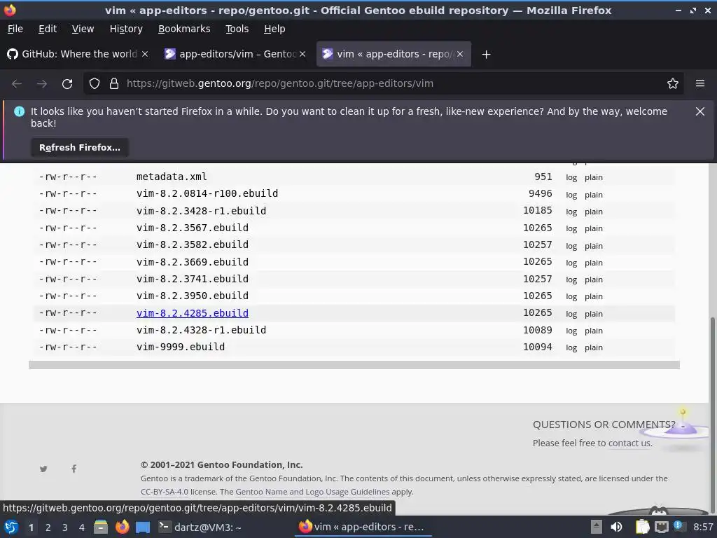Open volume control in system tray
This screenshot has height=538, width=717.
tap(616, 527)
